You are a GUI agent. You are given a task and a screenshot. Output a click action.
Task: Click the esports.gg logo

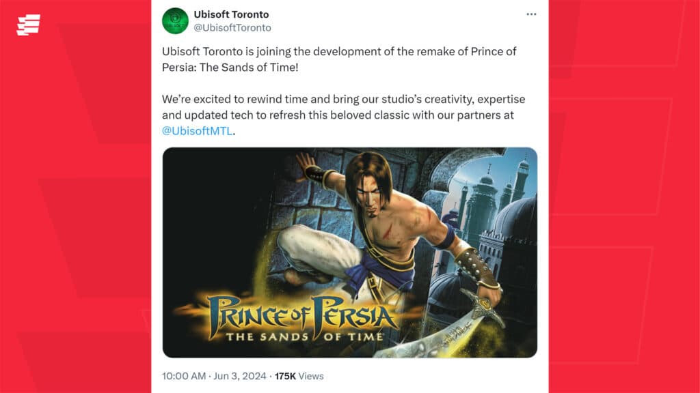coord(28,24)
